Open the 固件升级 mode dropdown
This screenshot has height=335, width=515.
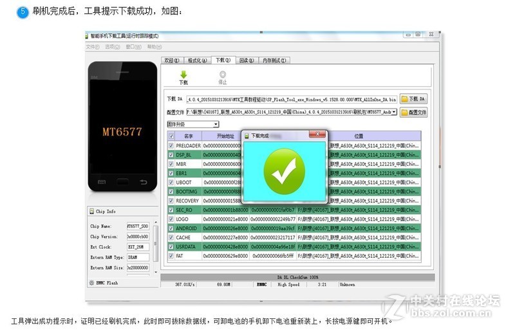pos(192,124)
